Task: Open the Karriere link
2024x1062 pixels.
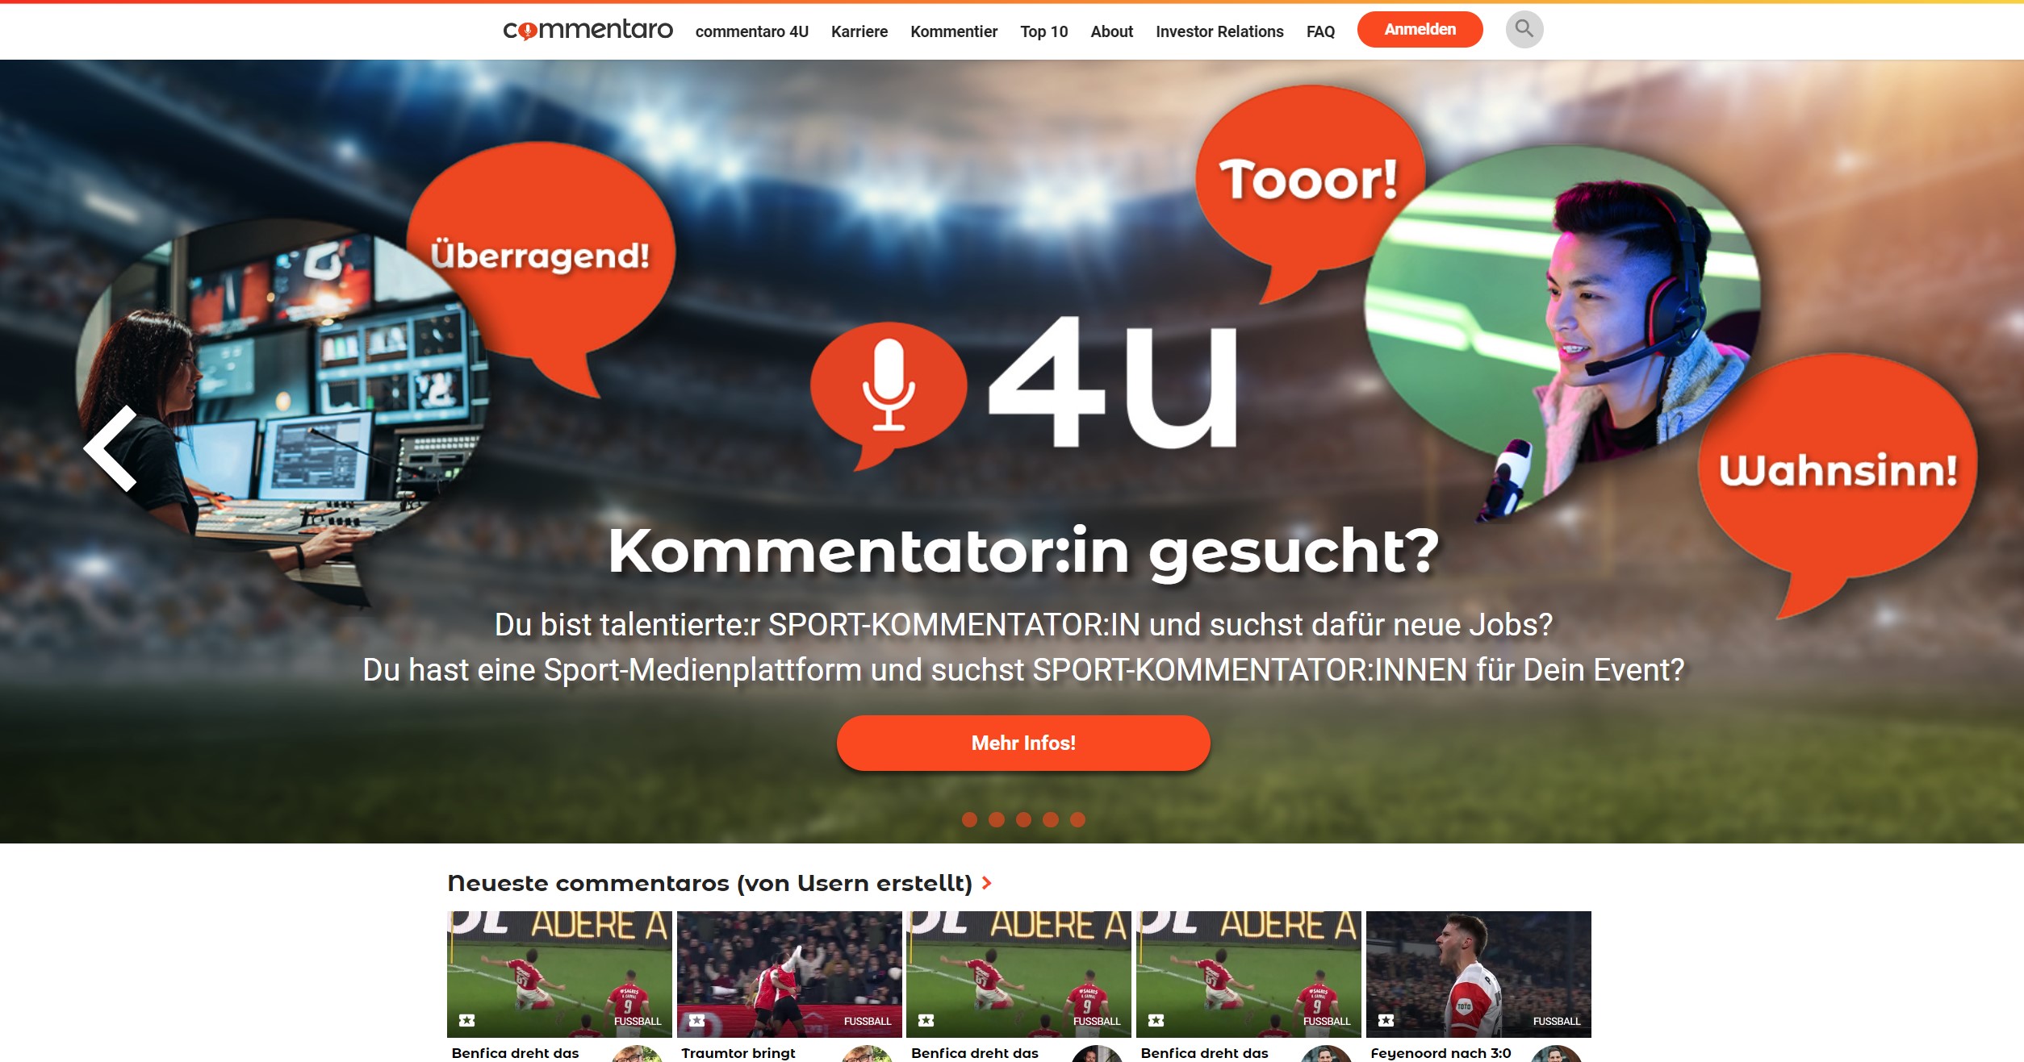Action: [x=859, y=31]
